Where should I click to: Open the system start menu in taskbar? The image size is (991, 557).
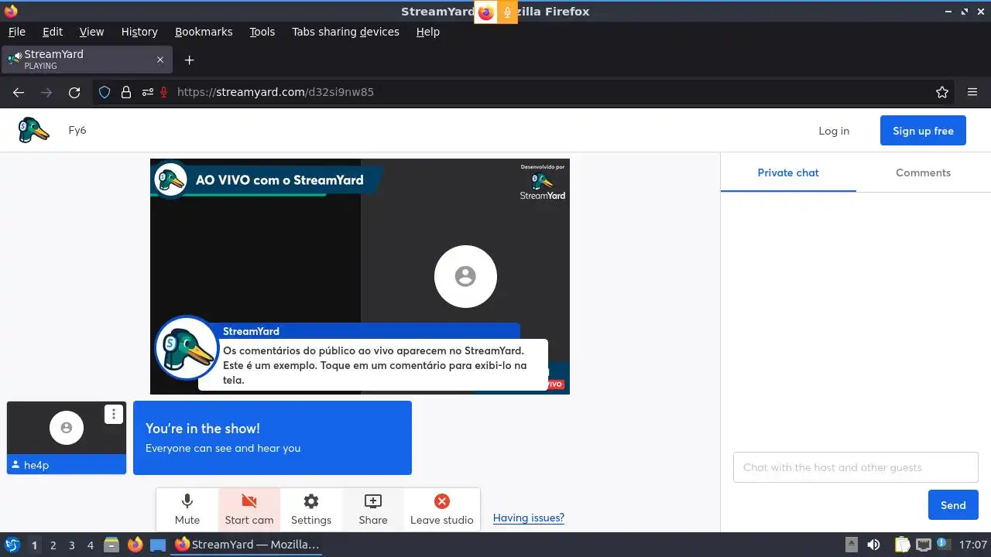point(12,545)
